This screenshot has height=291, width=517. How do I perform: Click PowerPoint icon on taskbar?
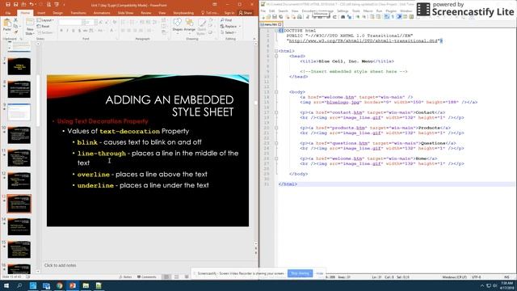73,285
